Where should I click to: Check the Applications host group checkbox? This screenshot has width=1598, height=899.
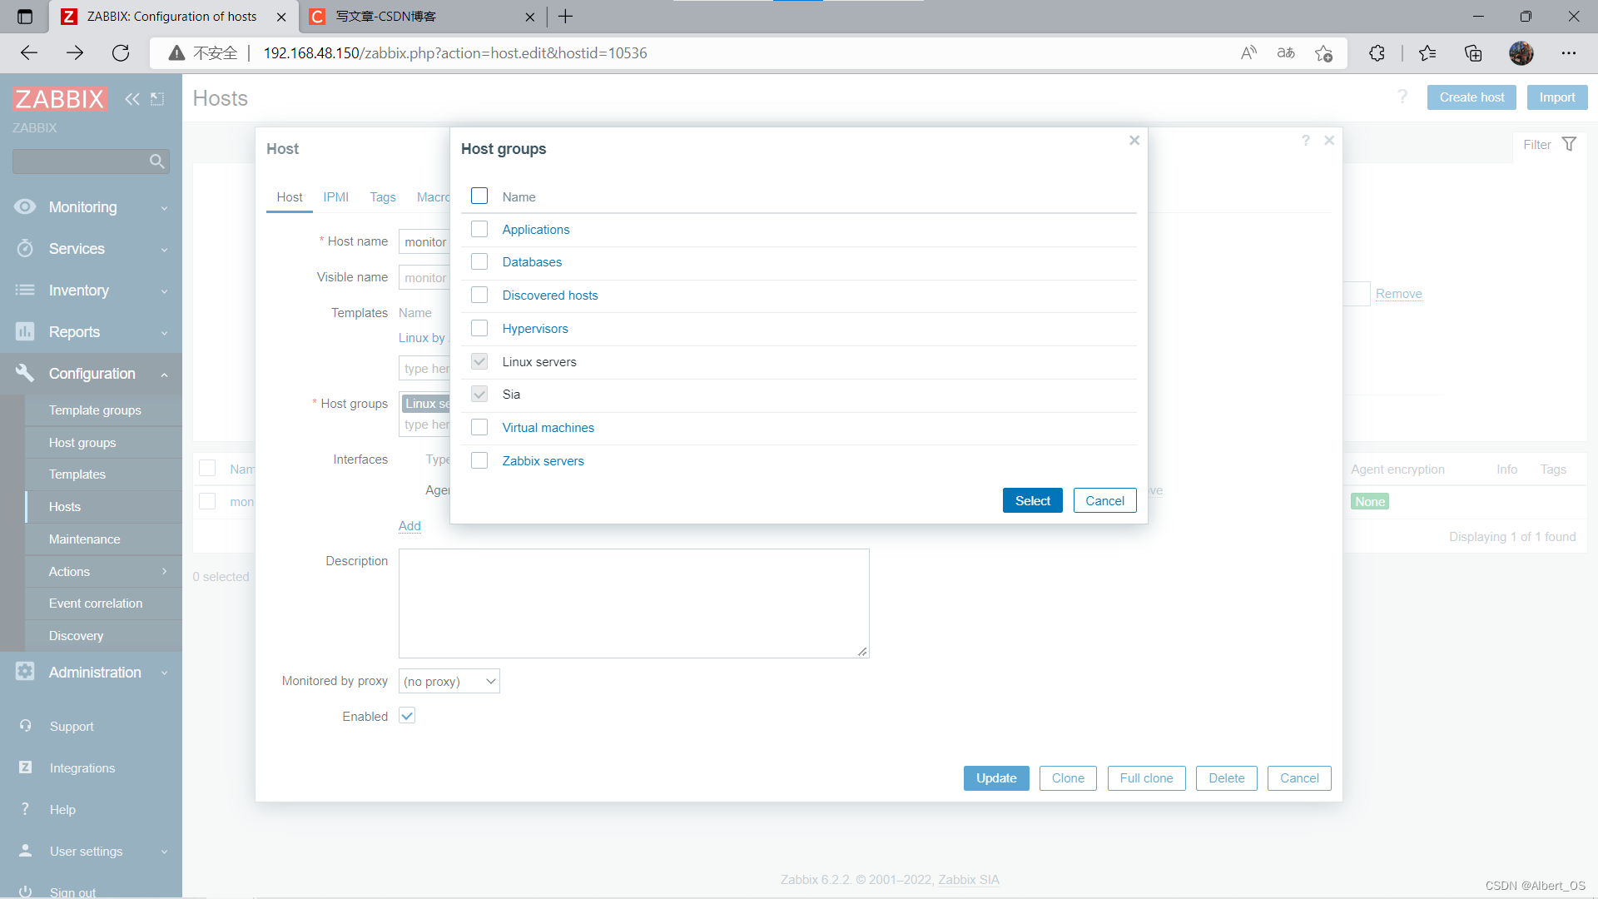coord(479,229)
